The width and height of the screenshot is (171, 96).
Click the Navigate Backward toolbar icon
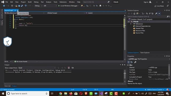tap(4, 6)
